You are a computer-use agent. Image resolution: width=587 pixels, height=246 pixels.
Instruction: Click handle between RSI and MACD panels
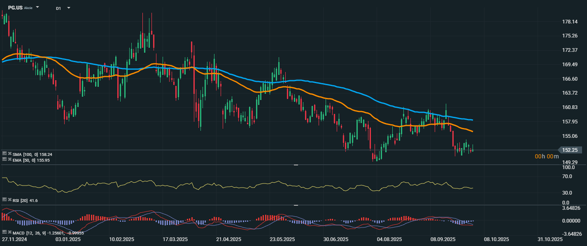295,205
